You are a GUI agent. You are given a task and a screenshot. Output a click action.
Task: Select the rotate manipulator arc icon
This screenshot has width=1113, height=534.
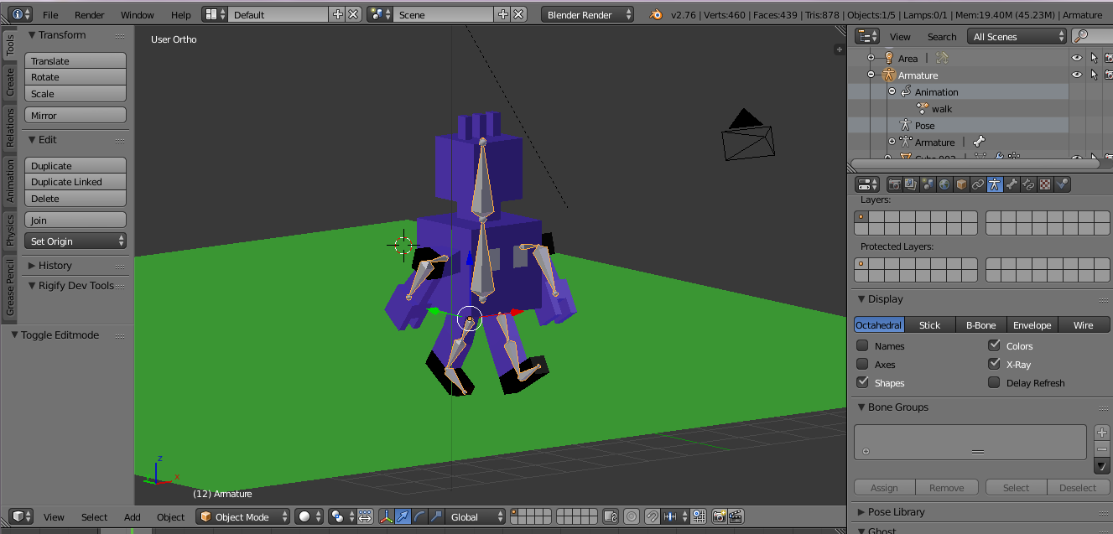click(x=419, y=517)
